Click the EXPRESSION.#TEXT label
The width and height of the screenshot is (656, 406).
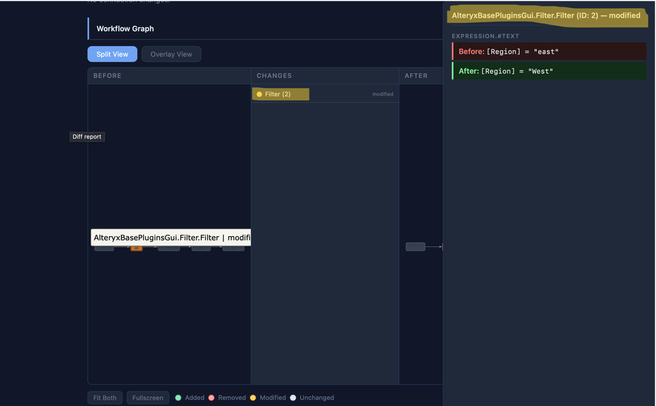[485, 36]
